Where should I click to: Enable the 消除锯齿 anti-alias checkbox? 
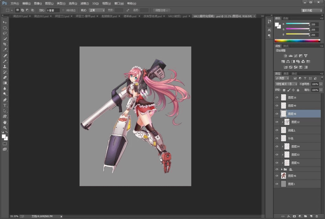pyautogui.click(x=63, y=10)
